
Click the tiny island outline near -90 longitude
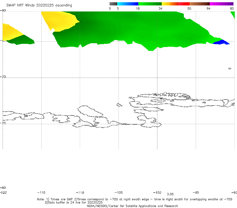[x=230, y=68]
